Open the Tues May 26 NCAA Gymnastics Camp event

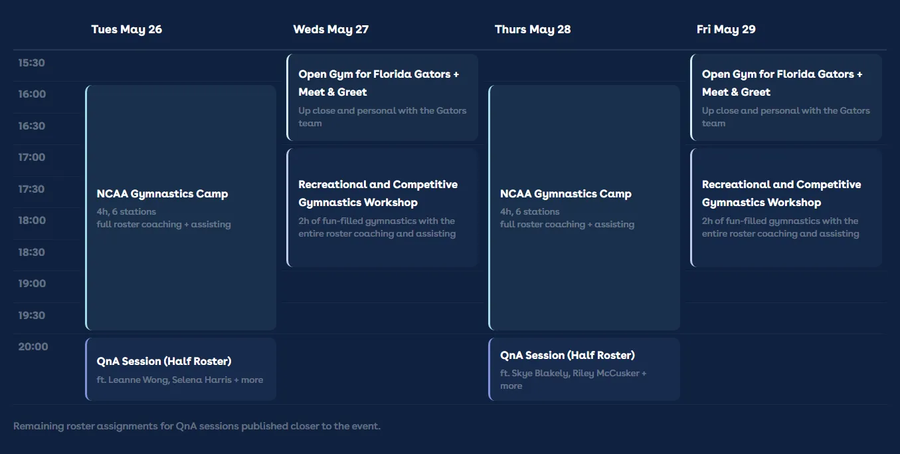180,207
